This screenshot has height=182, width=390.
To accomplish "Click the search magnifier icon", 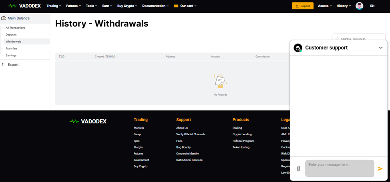I will [x=337, y=39].
